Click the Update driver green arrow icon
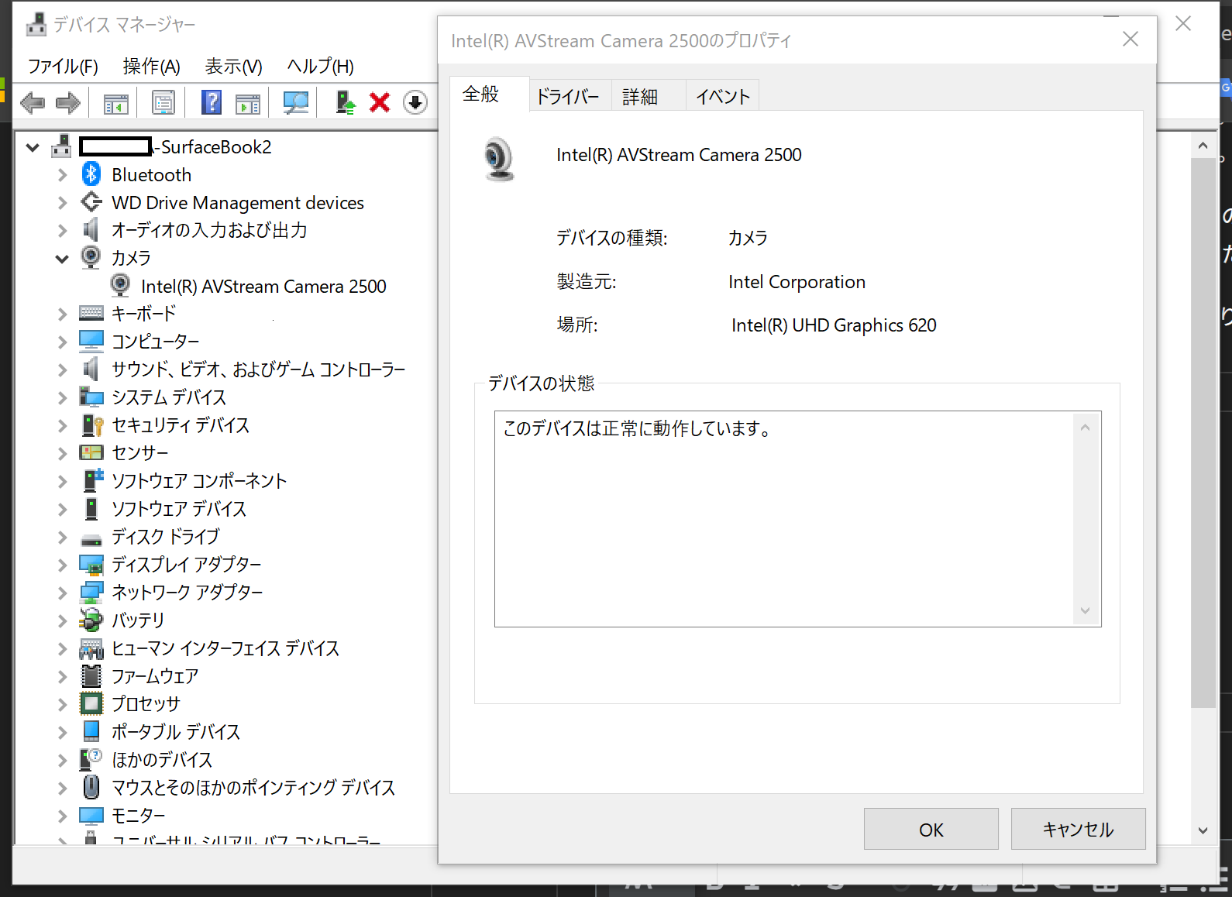 pos(345,102)
